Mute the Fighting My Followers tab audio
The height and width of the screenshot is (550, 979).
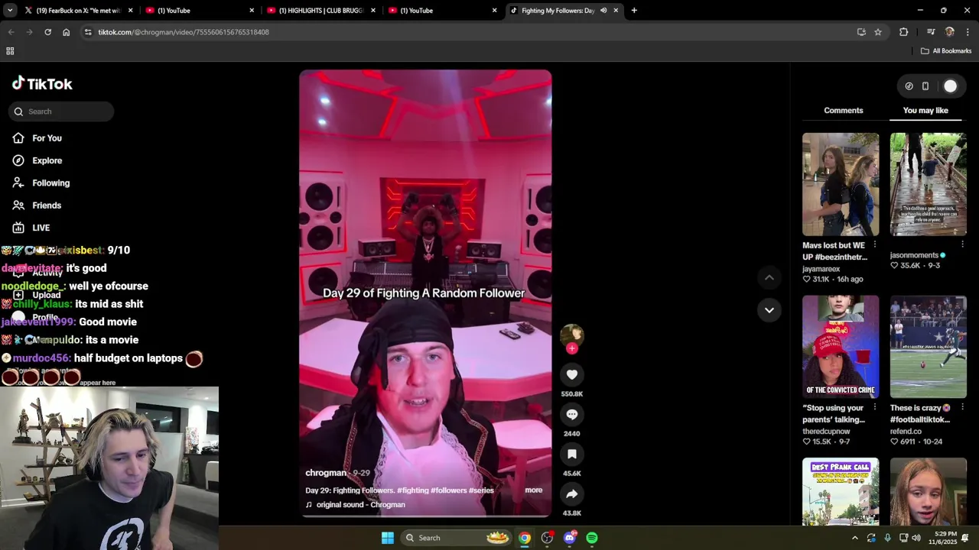[603, 11]
